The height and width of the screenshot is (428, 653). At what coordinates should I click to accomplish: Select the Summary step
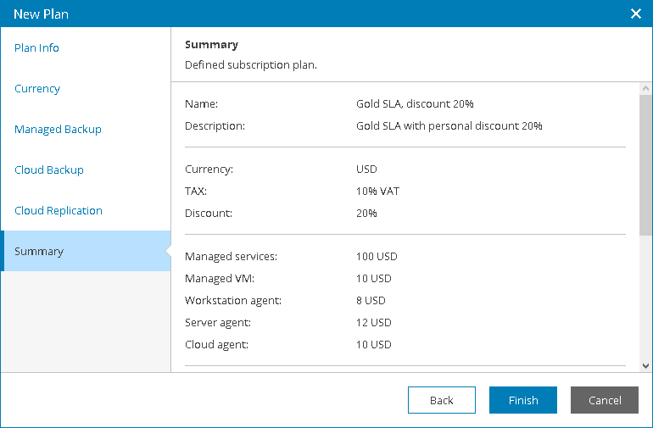point(87,251)
